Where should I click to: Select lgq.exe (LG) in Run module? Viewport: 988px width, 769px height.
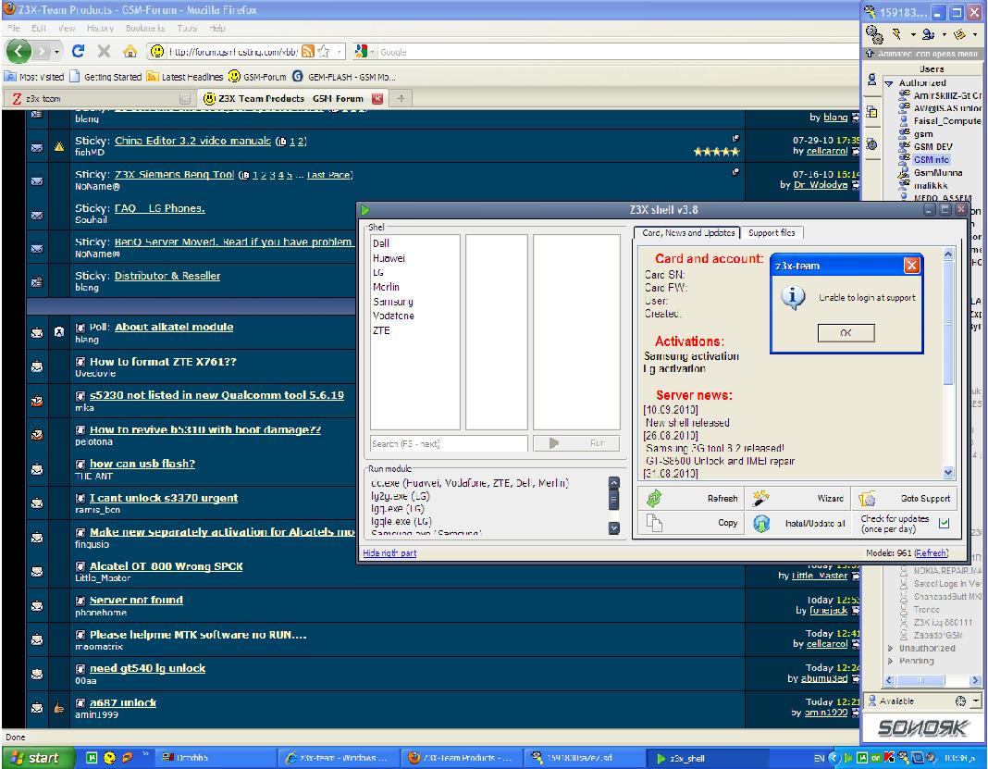pos(398,509)
